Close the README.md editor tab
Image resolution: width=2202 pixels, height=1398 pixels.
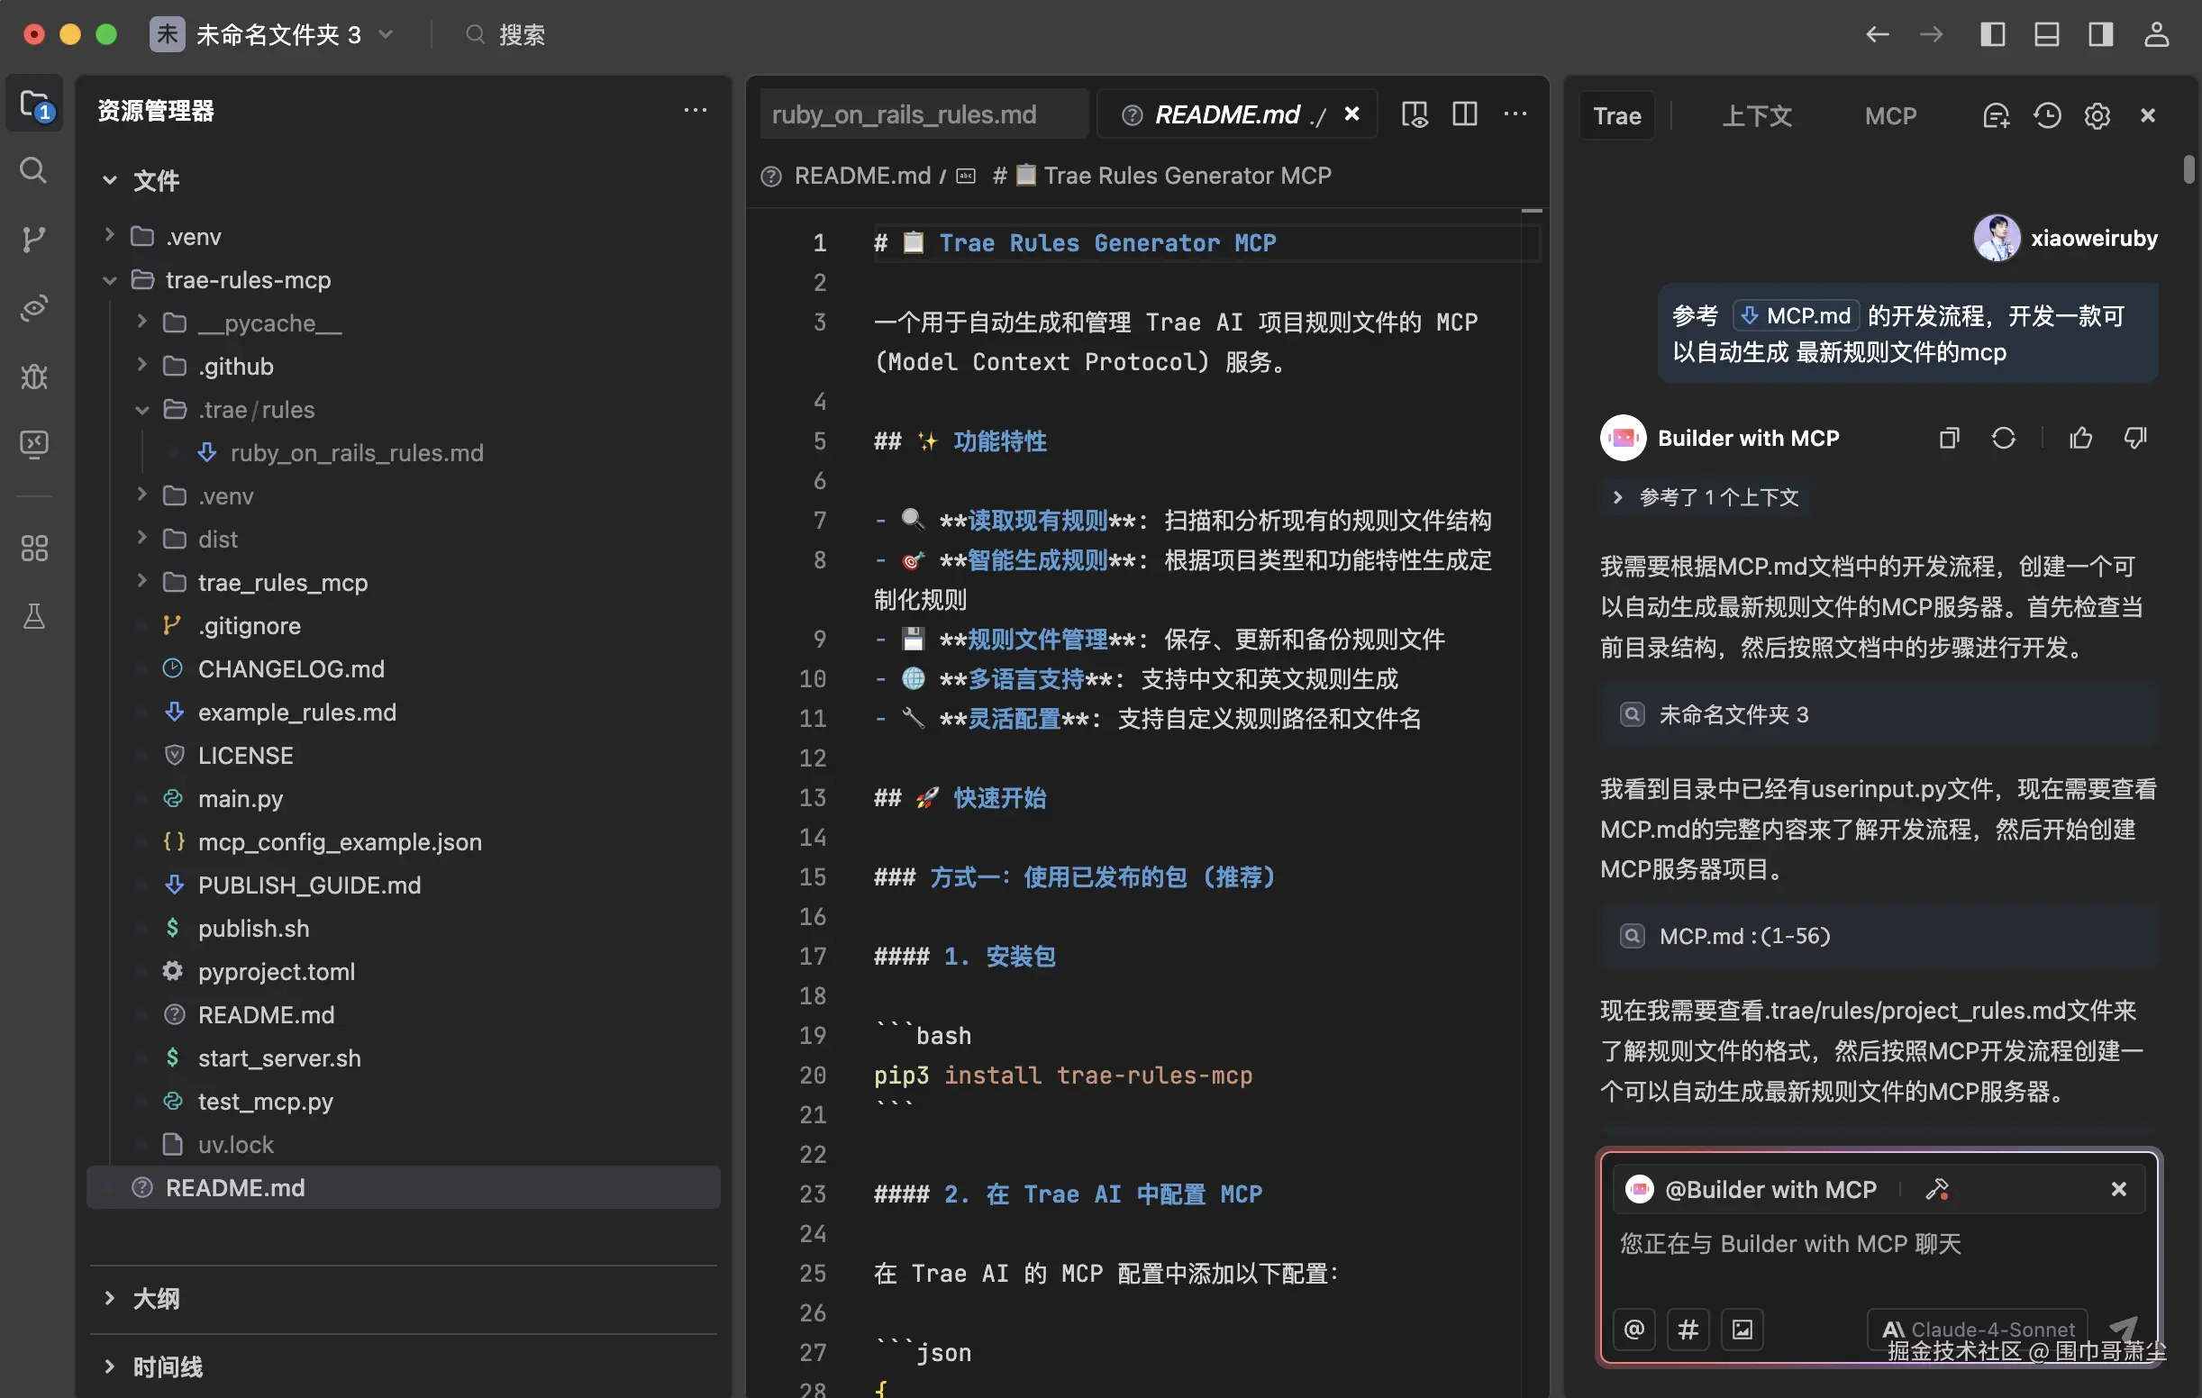coord(1351,114)
